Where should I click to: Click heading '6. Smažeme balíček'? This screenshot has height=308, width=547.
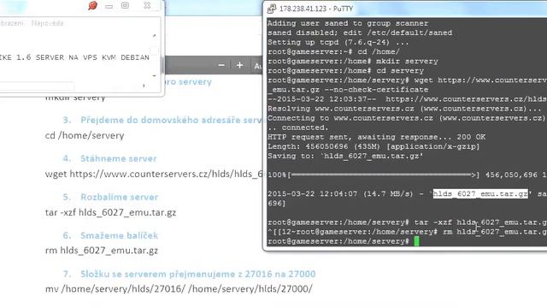pos(110,235)
